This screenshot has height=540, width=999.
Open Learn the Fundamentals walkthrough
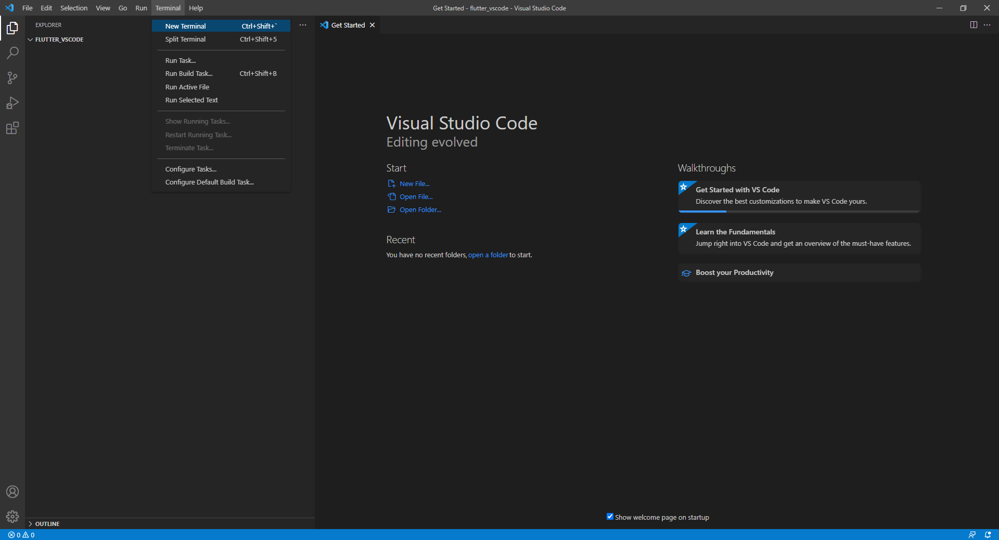click(799, 238)
